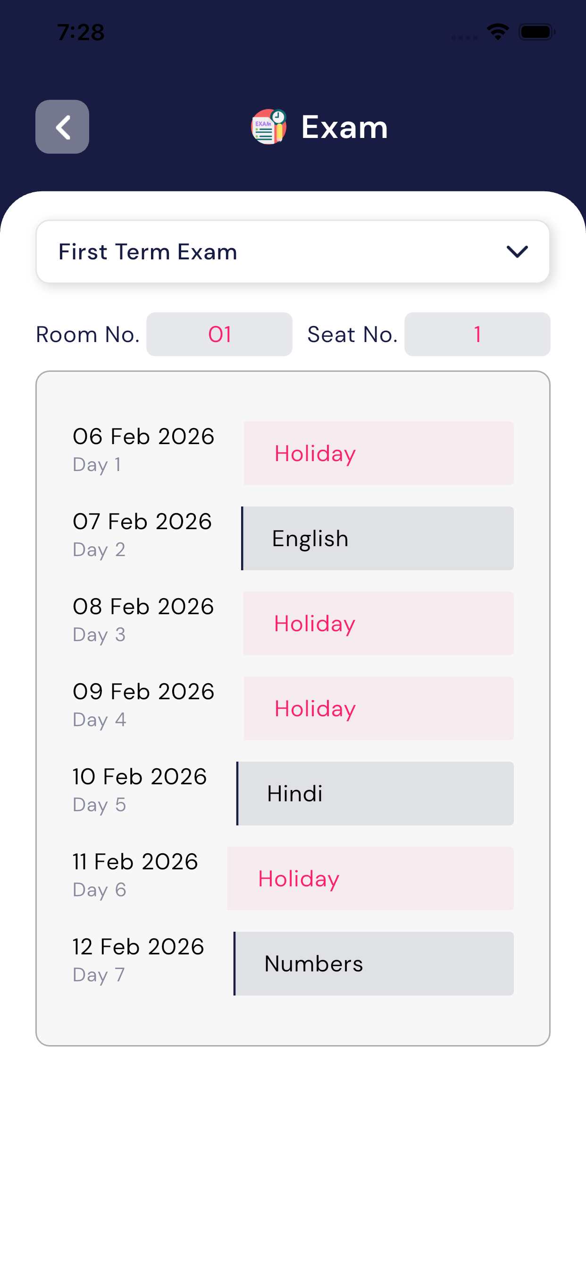Tap the Holiday entry for 08 Feb
The height and width of the screenshot is (1270, 586).
[378, 623]
